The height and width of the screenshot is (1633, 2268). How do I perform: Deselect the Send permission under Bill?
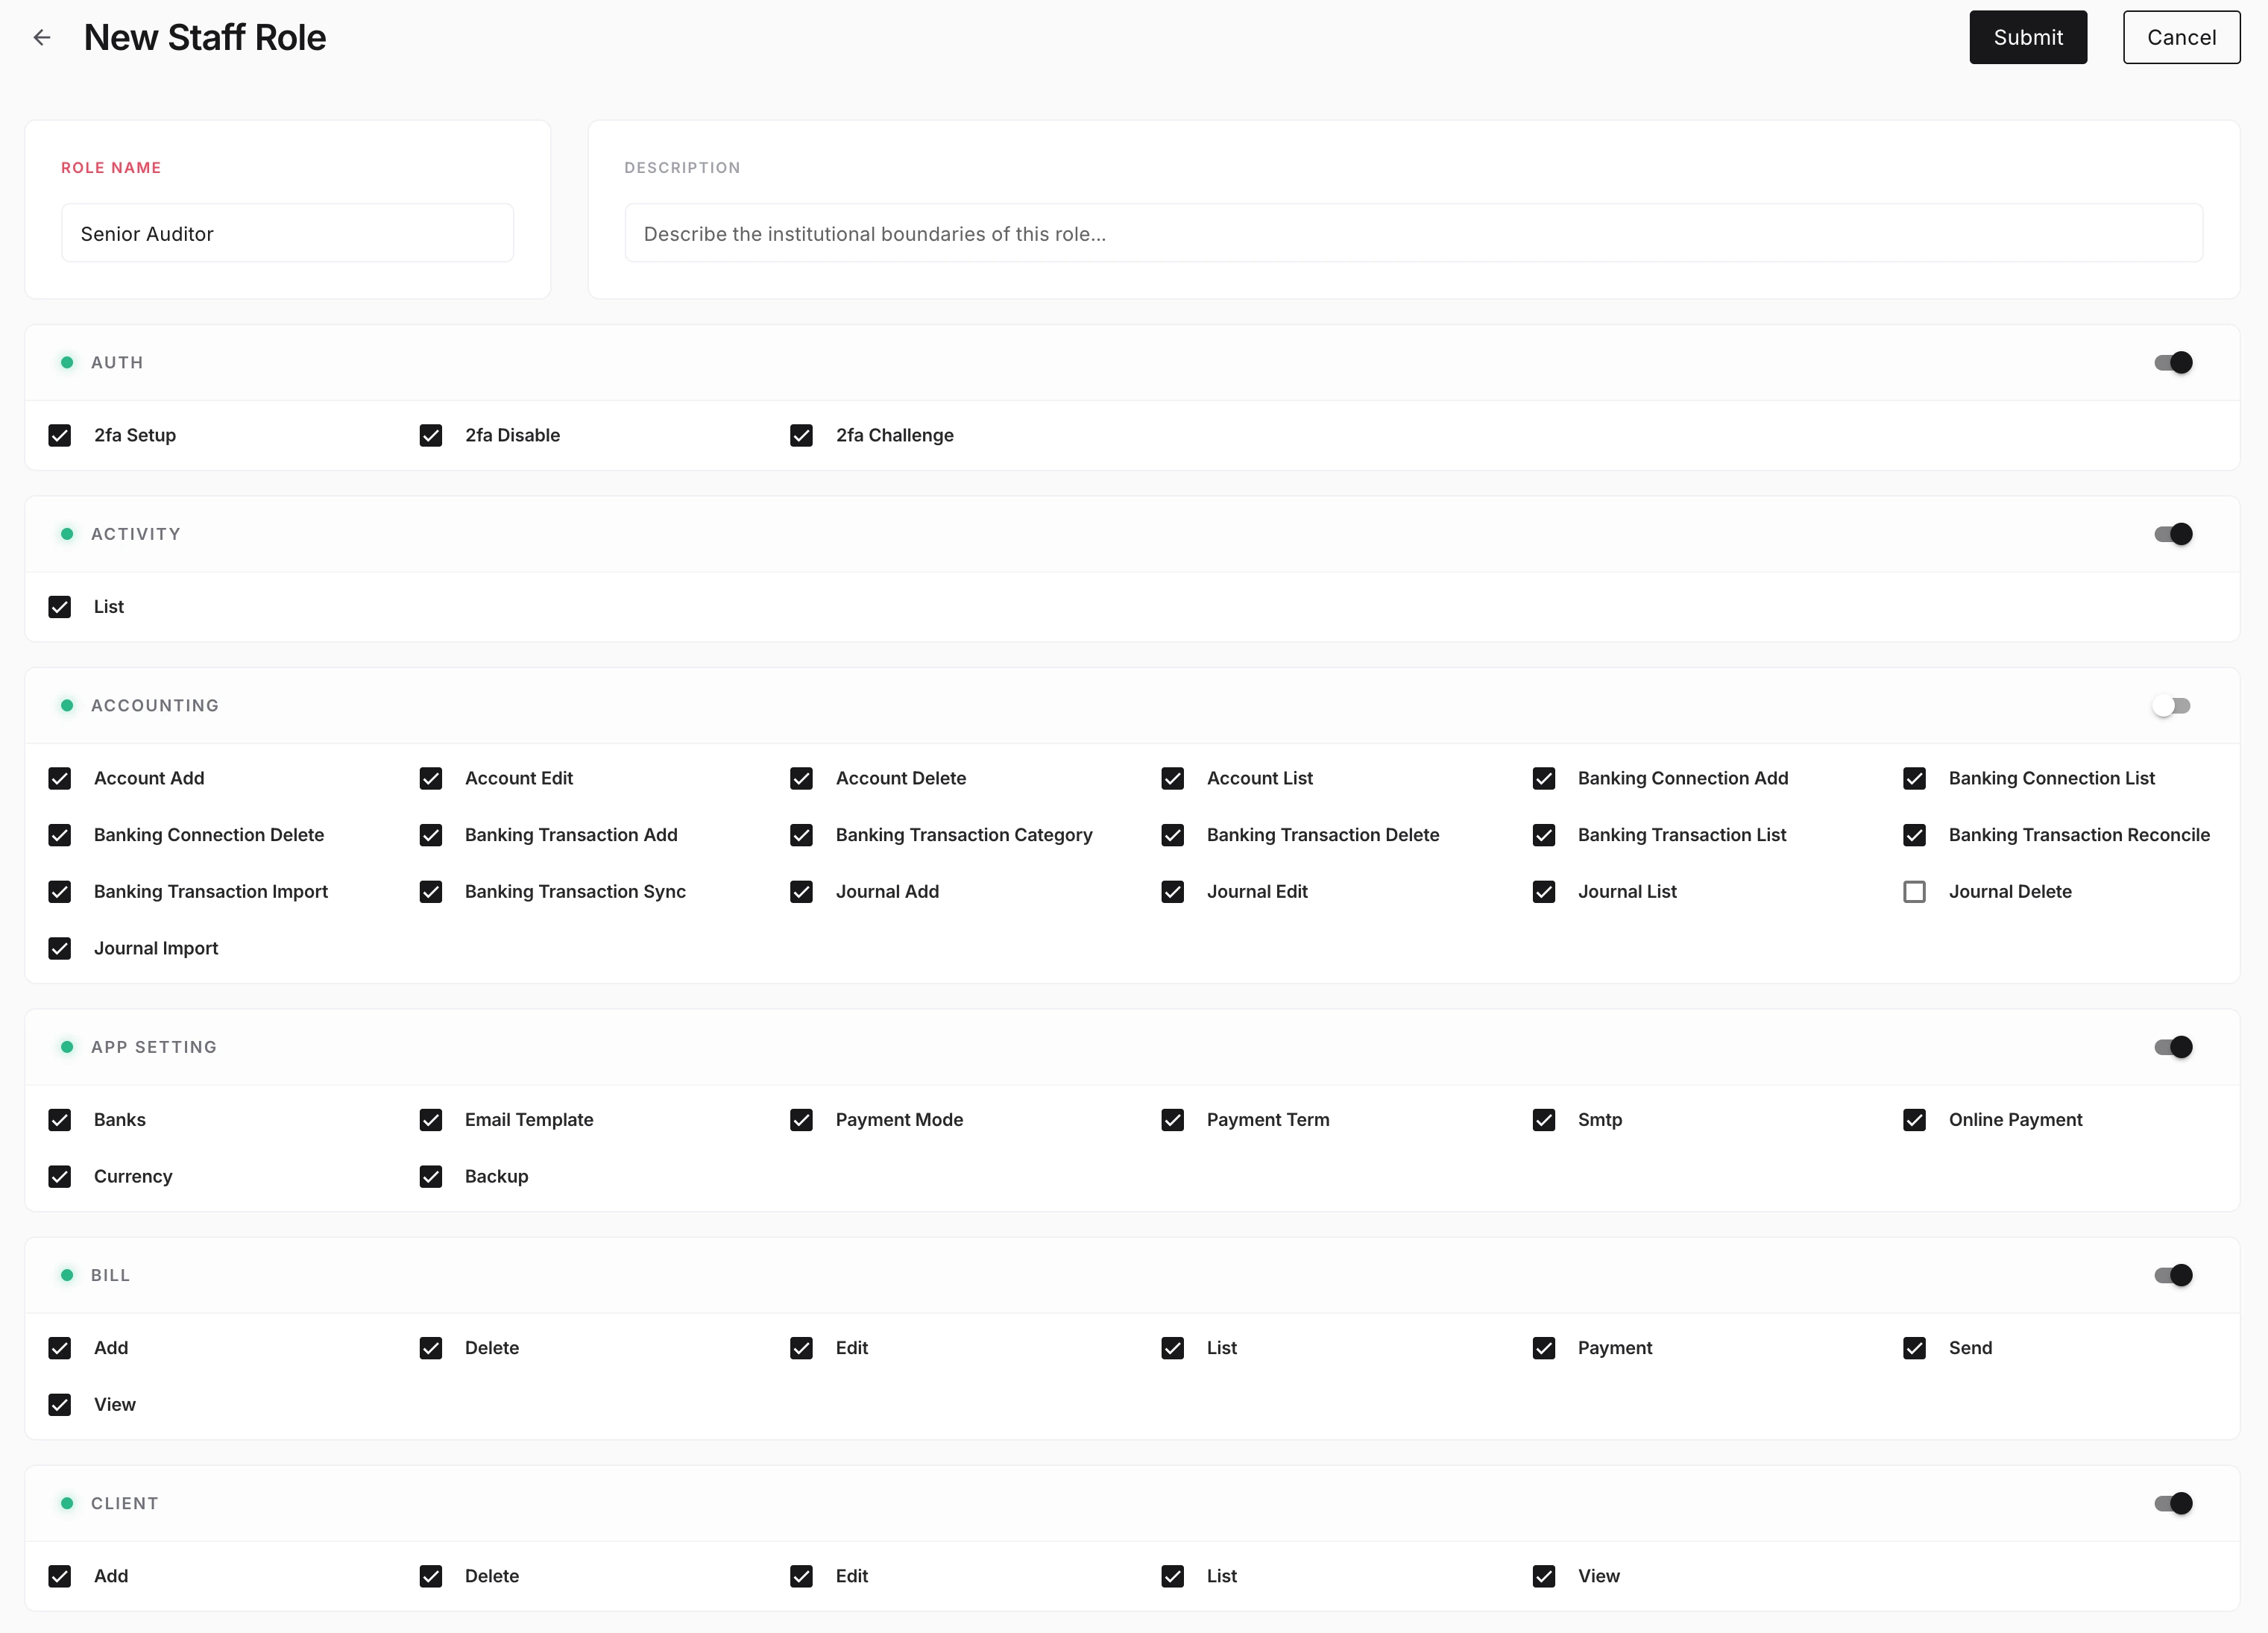coord(1914,1348)
